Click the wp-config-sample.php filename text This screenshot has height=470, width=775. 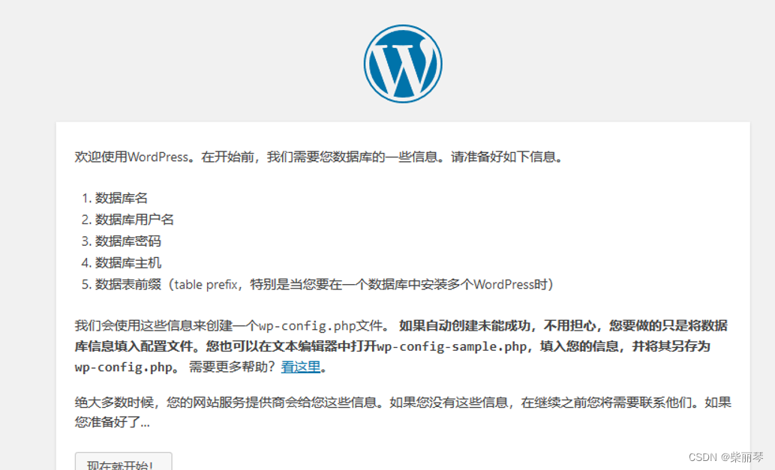[x=452, y=346]
